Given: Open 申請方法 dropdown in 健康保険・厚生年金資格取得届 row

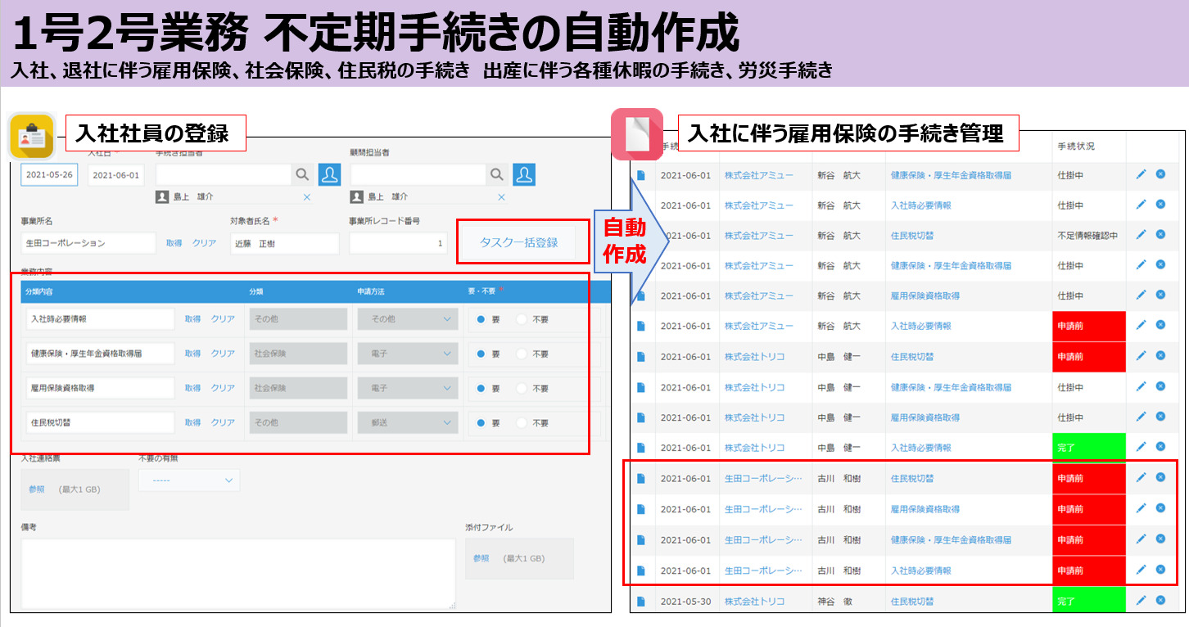Looking at the screenshot, I should [407, 354].
